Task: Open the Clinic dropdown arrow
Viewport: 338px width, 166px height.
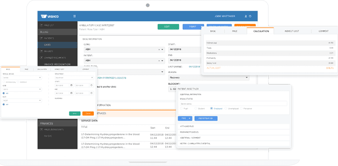Action: pyautogui.click(x=162, y=49)
